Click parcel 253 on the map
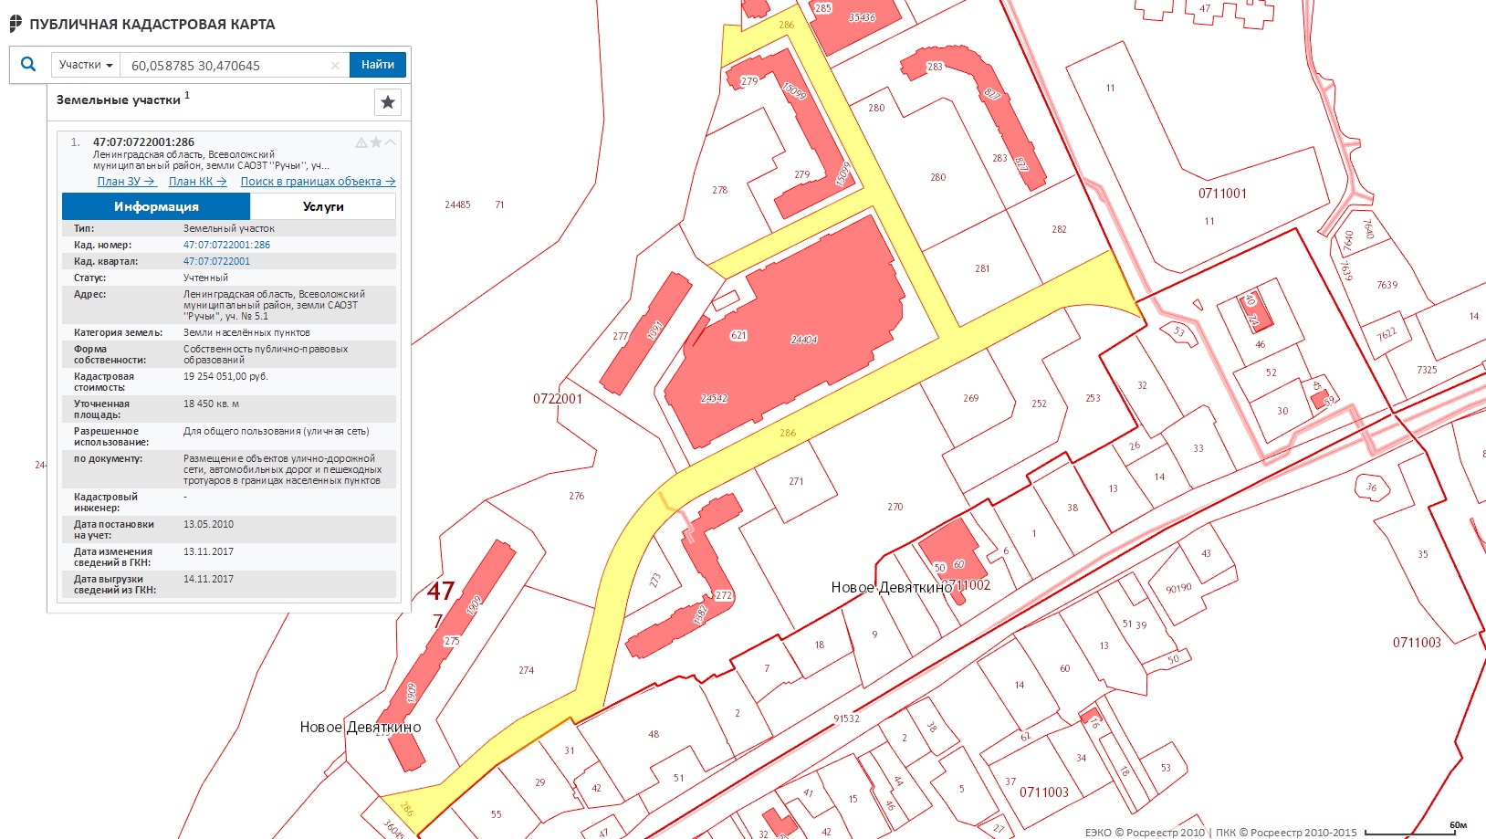This screenshot has height=839, width=1486. click(x=1093, y=398)
